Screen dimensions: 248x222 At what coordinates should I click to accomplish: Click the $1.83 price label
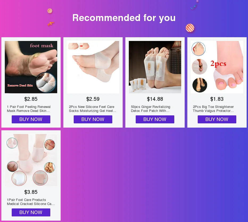tap(217, 99)
